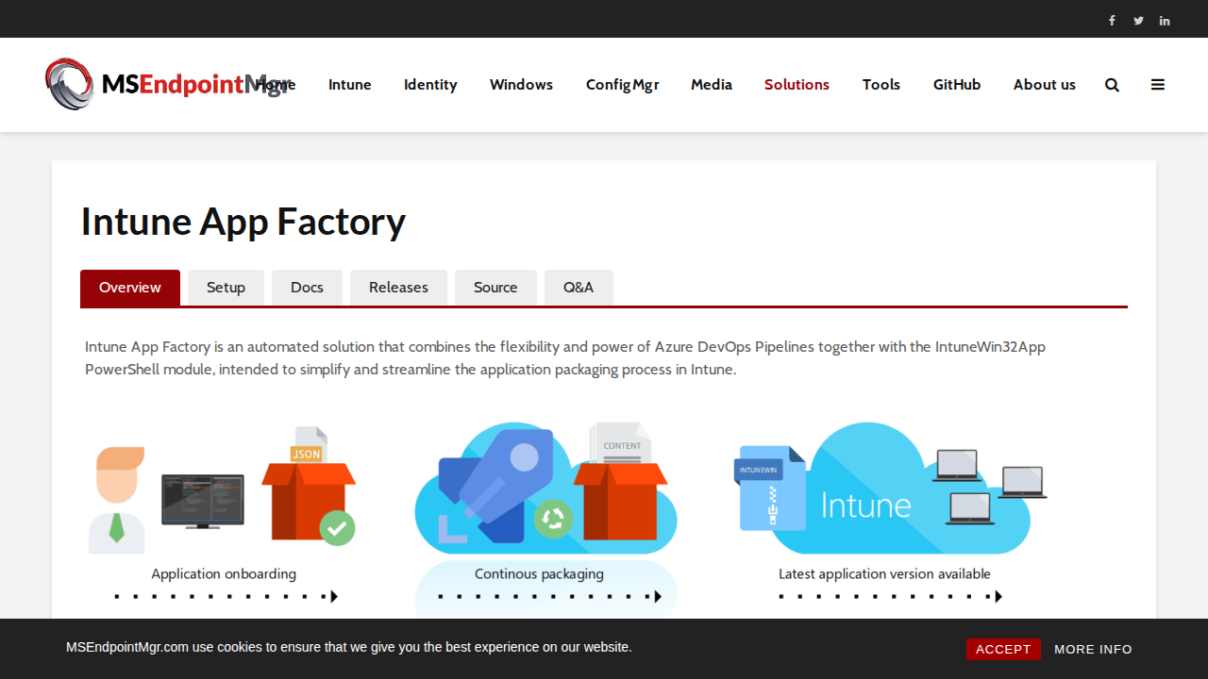Open the Windows menu item
1208x679 pixels.
click(521, 85)
